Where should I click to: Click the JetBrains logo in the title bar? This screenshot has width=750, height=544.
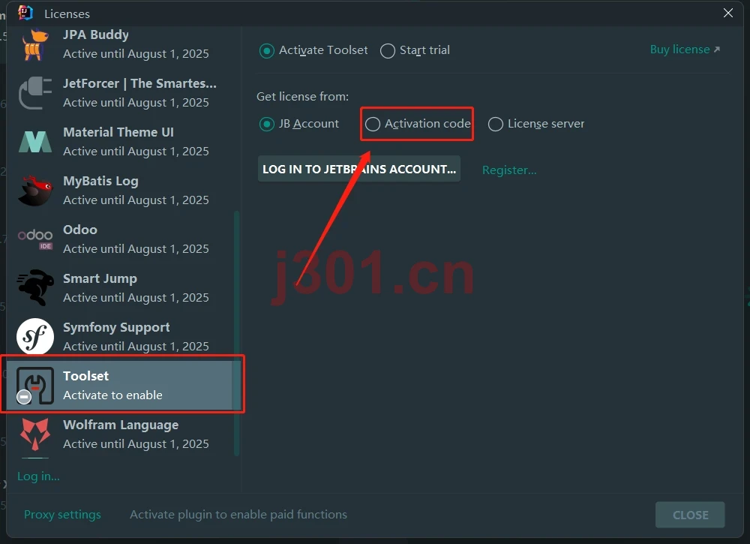(x=25, y=13)
